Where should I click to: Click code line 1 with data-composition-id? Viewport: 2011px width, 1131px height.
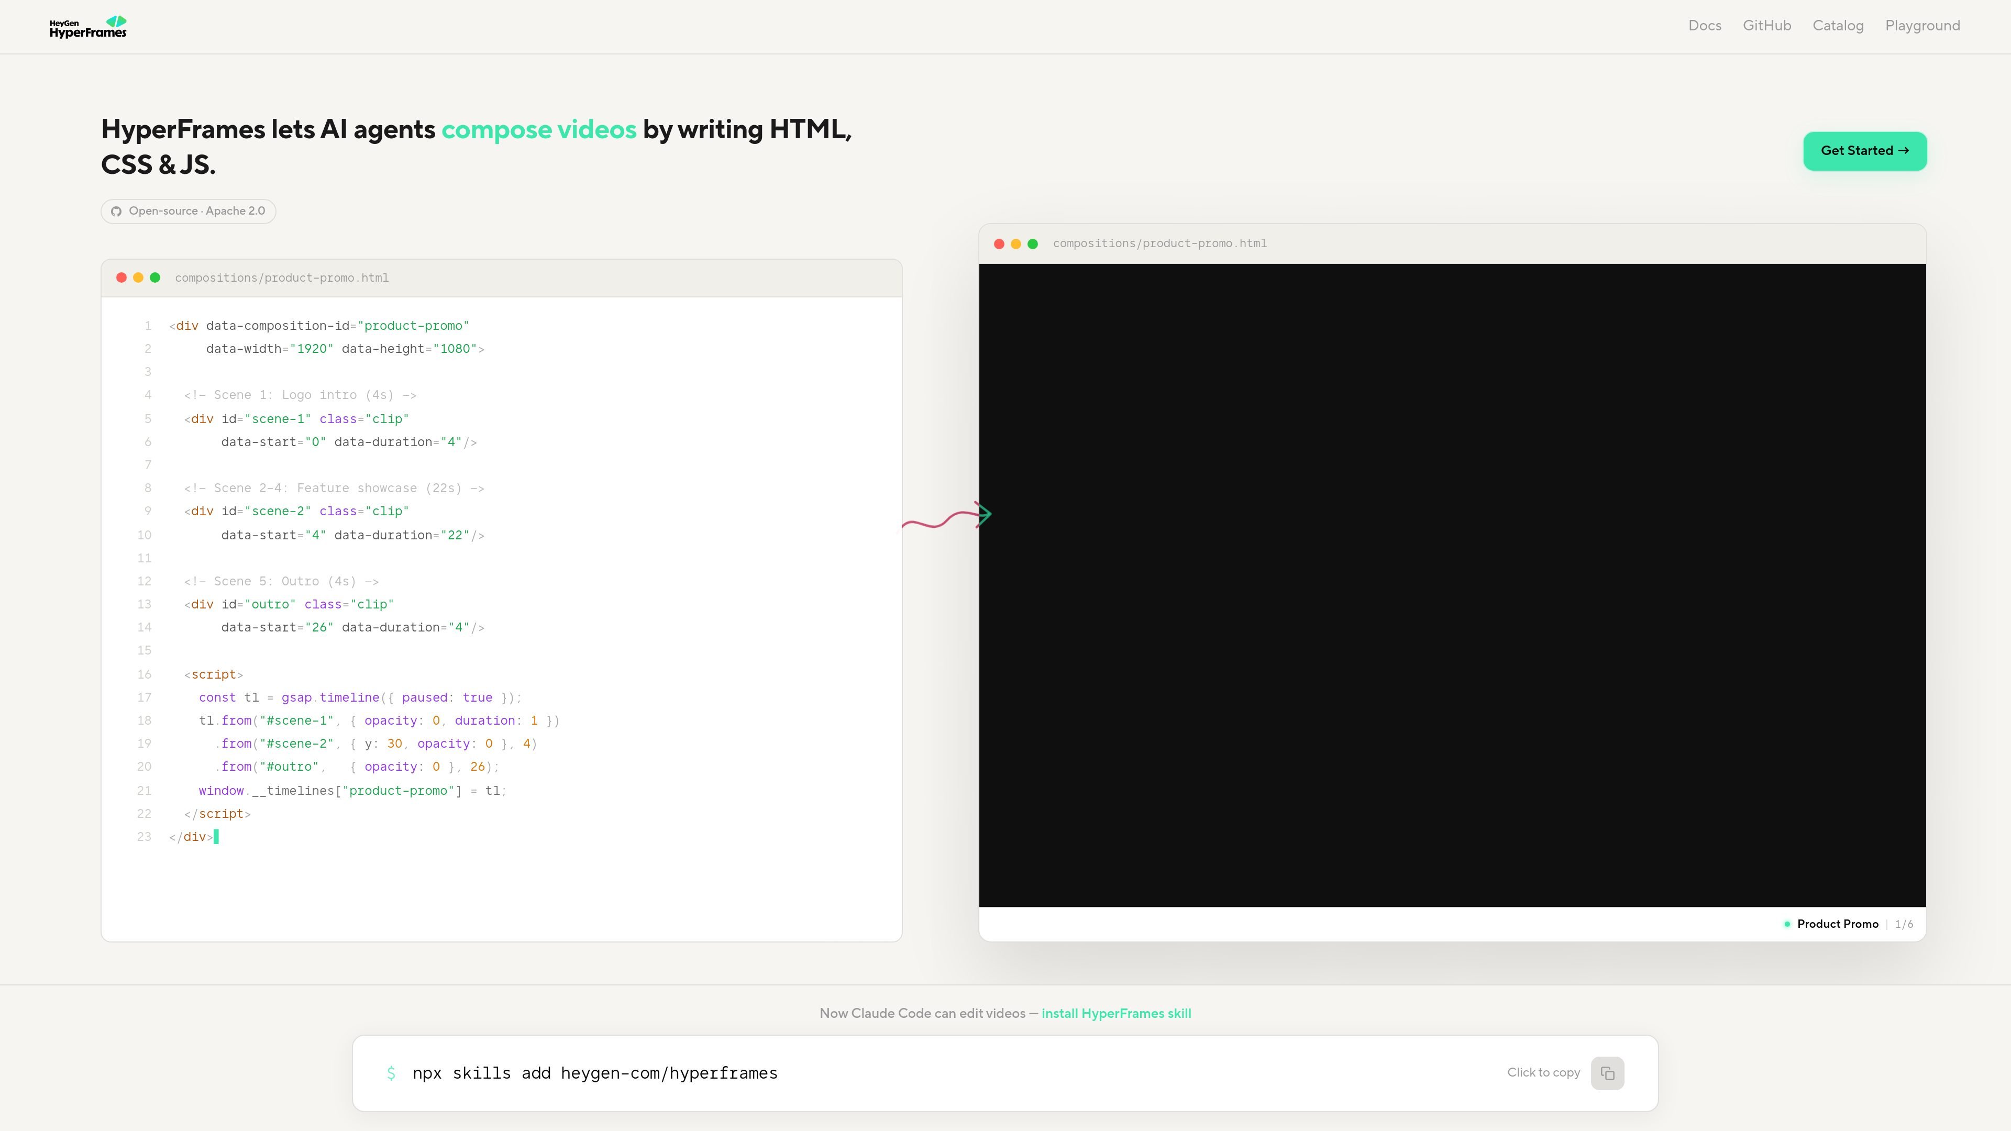point(318,326)
